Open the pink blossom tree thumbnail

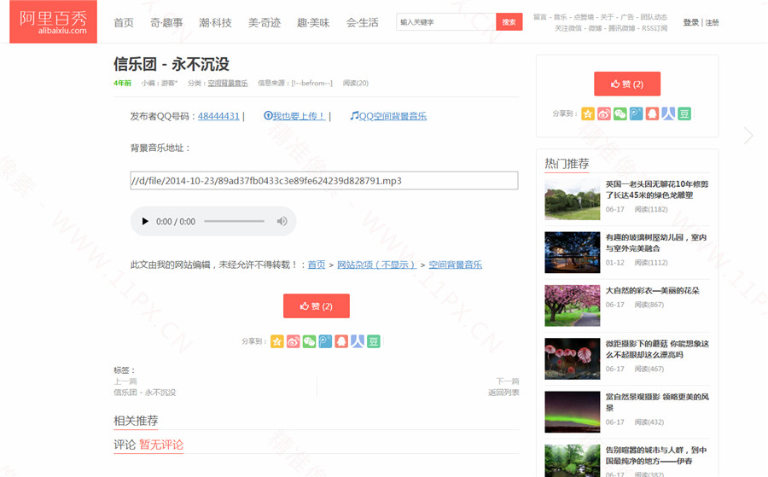pyautogui.click(x=572, y=305)
